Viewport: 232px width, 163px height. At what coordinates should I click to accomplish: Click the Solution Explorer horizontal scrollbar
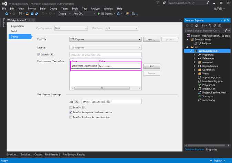(206, 145)
